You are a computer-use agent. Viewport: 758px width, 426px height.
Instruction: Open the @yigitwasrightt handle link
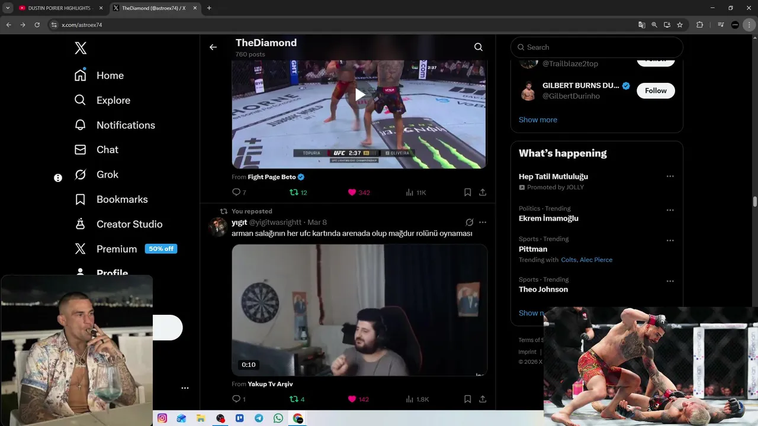pyautogui.click(x=275, y=222)
